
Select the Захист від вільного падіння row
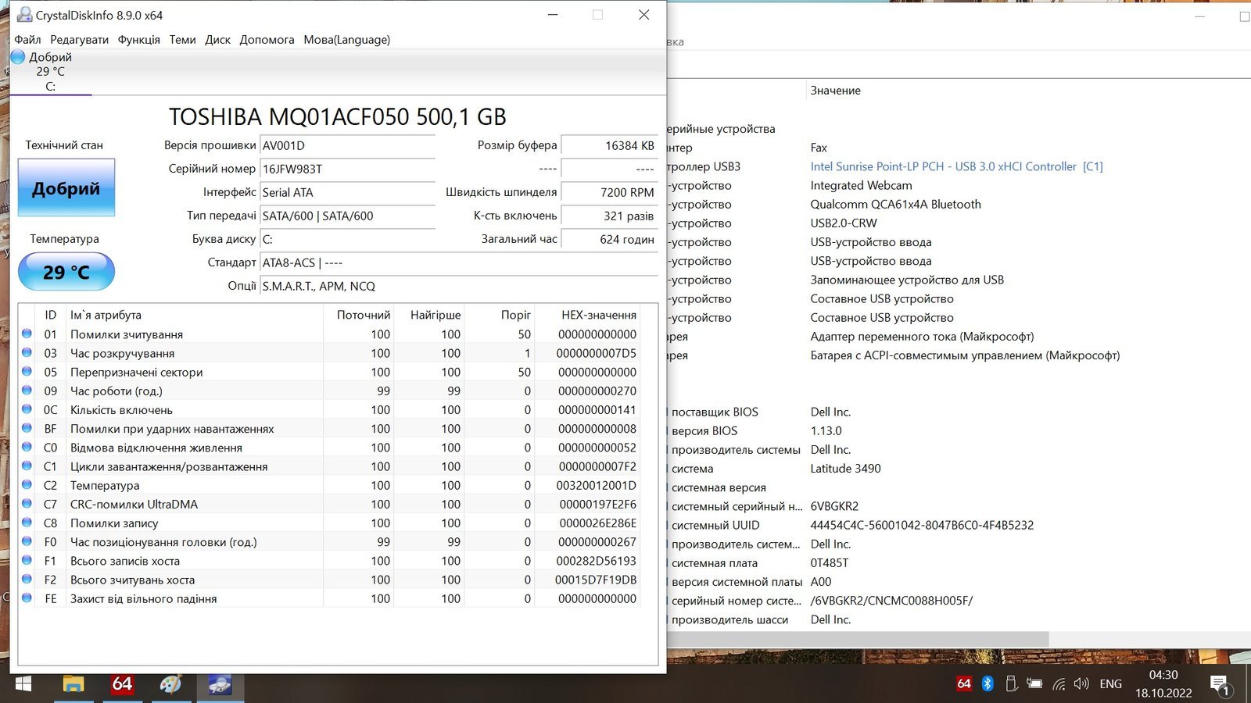(x=328, y=598)
